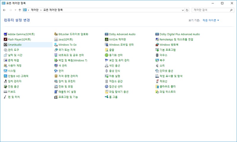Click the 홈 그룹 icon

[107, 97]
